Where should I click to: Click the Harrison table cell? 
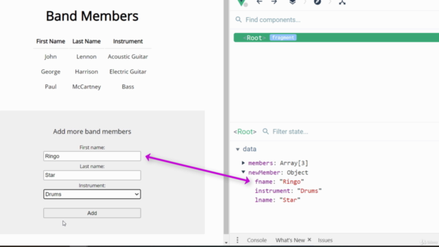click(86, 71)
